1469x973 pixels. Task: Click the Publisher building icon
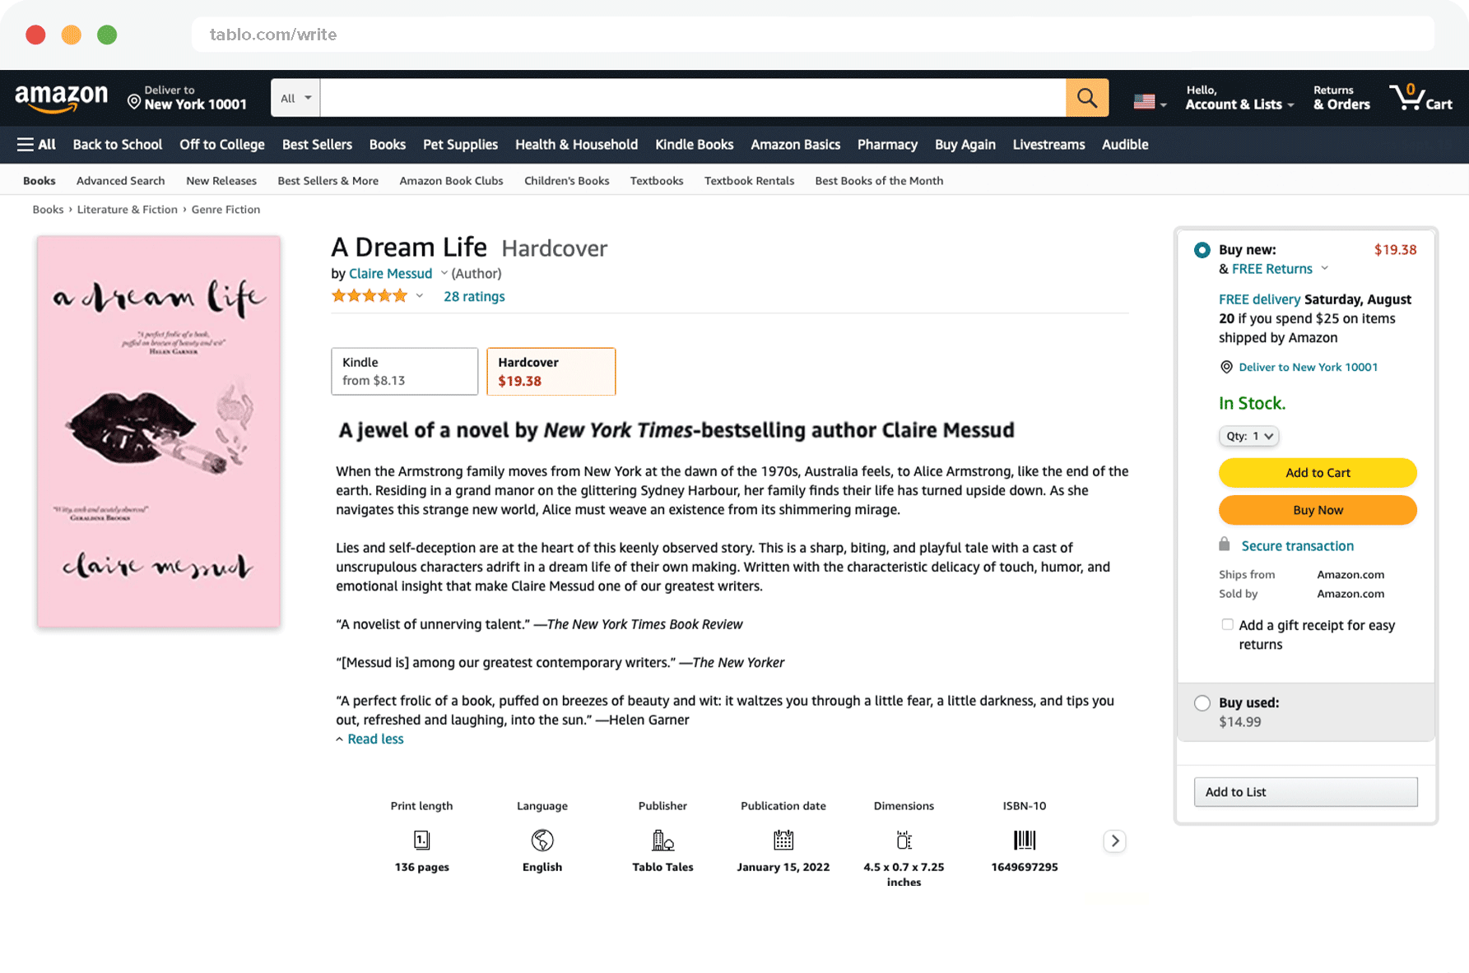(x=662, y=840)
